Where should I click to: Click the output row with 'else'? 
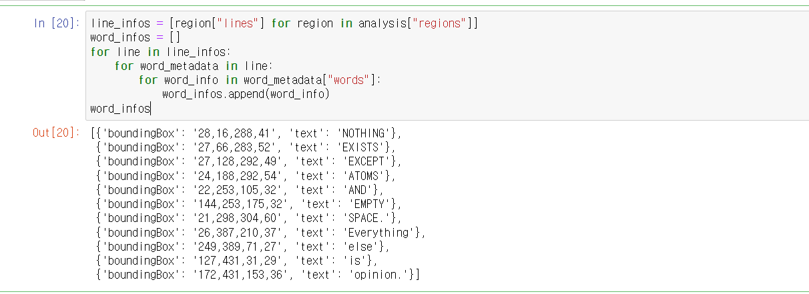242,247
